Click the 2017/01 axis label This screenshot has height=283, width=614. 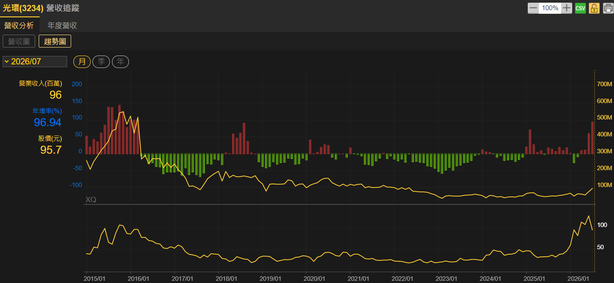(182, 278)
